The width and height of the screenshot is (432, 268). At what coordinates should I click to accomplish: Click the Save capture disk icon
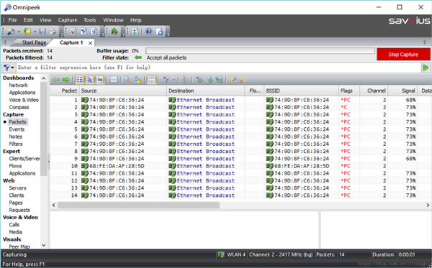(42, 32)
